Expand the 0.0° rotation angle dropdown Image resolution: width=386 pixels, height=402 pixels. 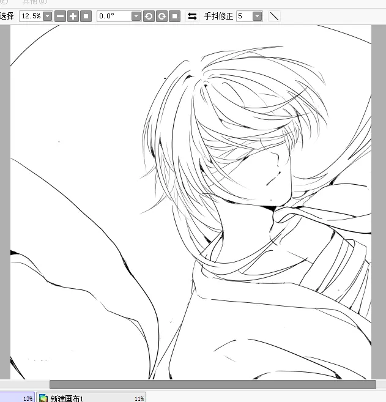pos(136,16)
